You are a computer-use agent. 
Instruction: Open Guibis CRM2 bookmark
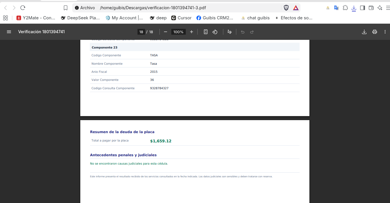(215, 18)
